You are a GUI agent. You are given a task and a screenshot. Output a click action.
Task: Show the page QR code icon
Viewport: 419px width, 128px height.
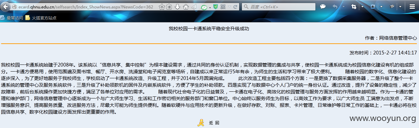click(x=223, y=7)
